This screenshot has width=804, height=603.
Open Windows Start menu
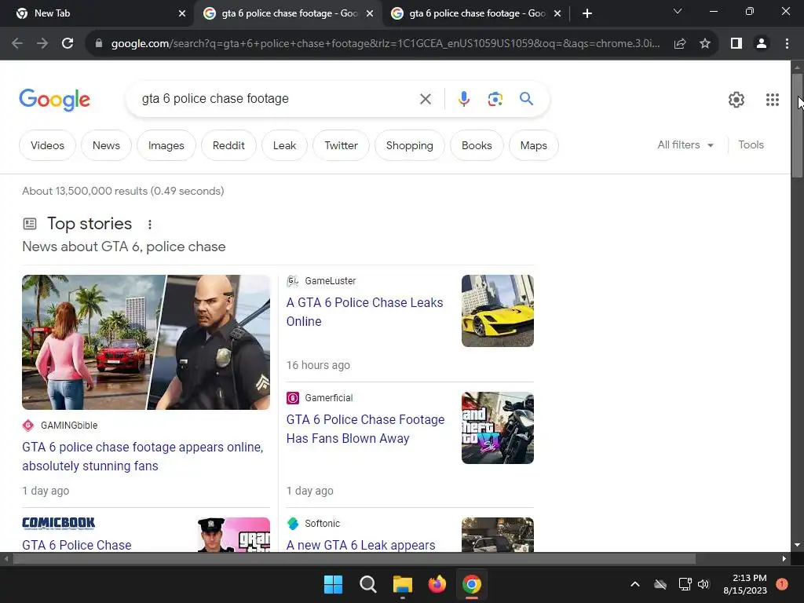[333, 584]
